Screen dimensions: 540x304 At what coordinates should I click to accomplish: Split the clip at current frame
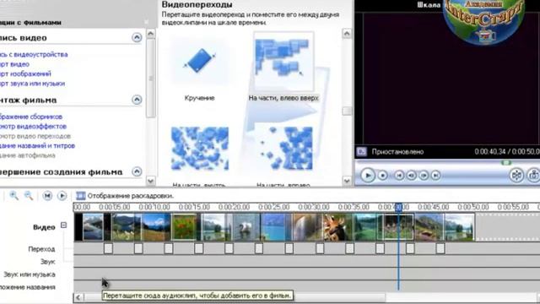tap(516, 175)
